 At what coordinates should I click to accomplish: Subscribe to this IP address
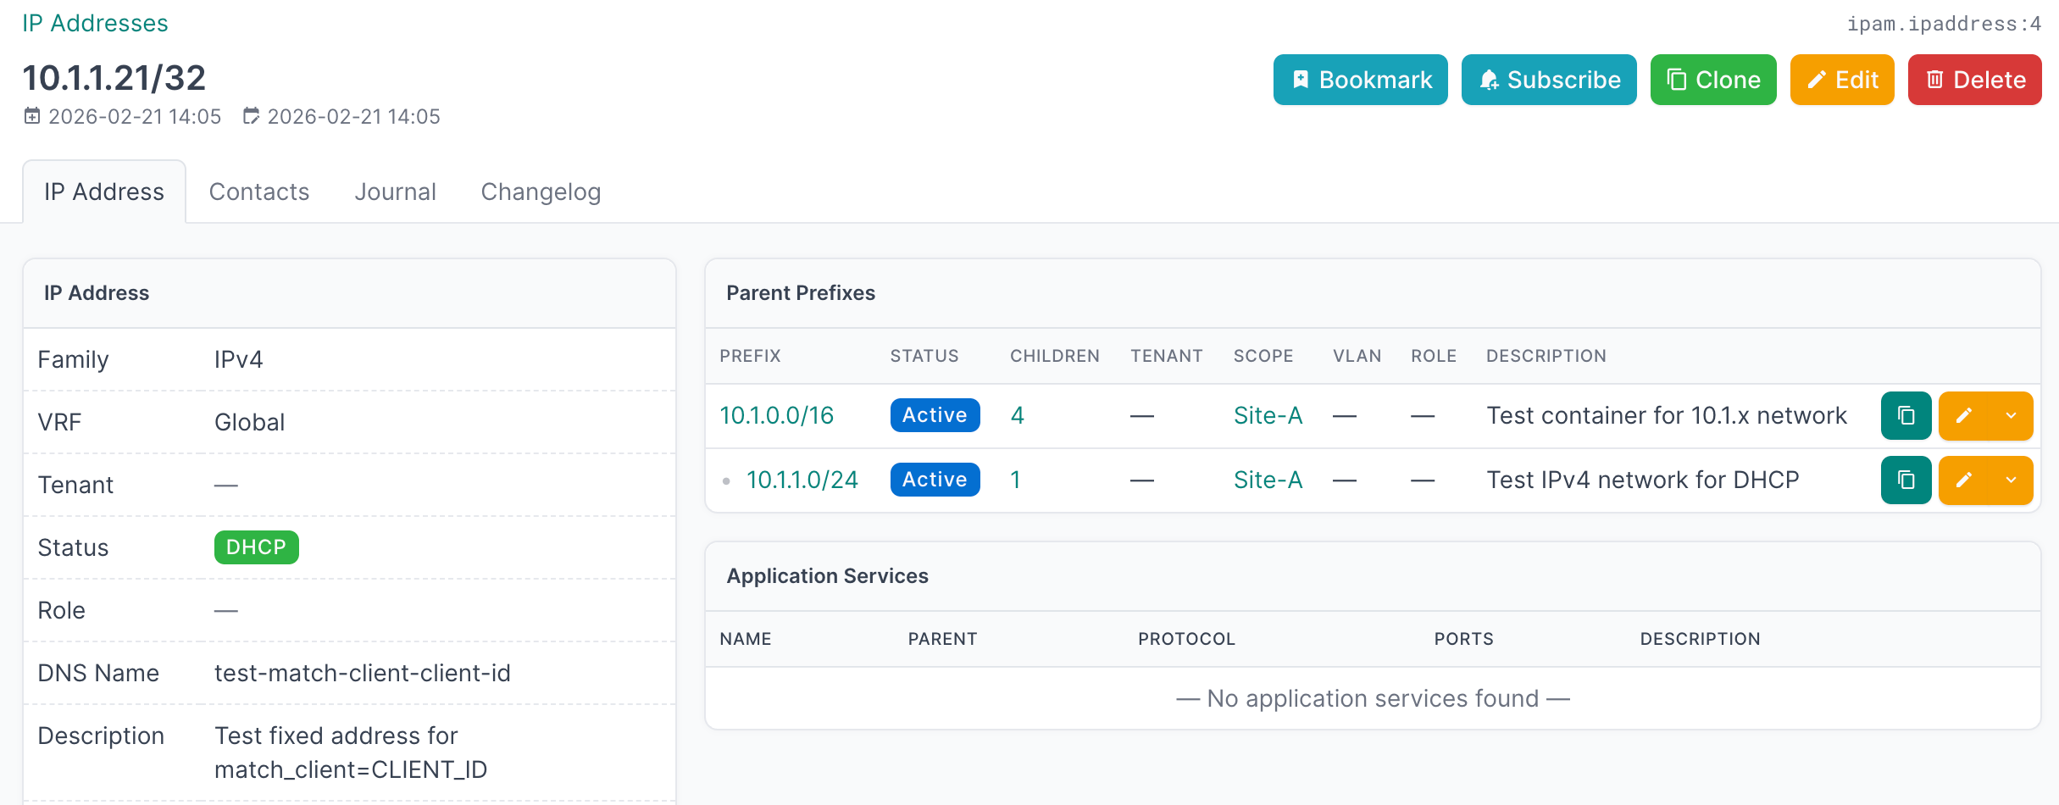[x=1548, y=80]
